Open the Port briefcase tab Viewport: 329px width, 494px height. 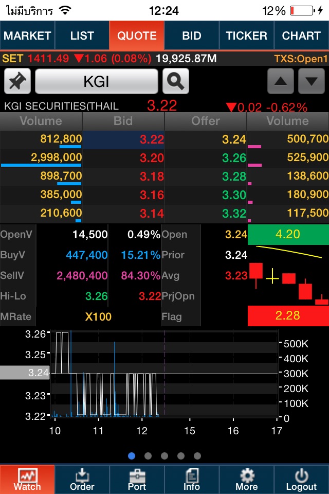point(137,479)
